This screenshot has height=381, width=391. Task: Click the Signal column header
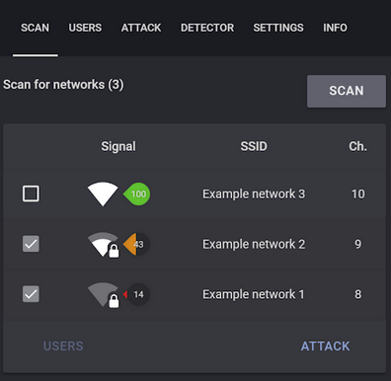(118, 146)
